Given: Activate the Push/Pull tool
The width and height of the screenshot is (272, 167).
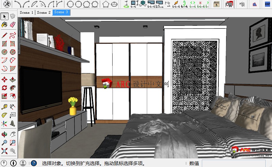Looking at the screenshot, I should click(12, 80).
